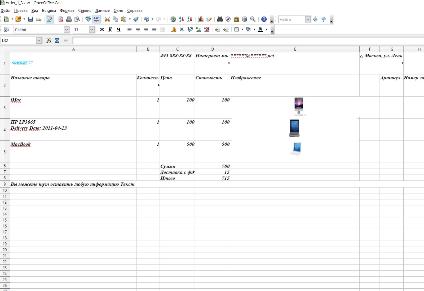
Task: Open the Borders dropdown arrow
Action: 242,30
